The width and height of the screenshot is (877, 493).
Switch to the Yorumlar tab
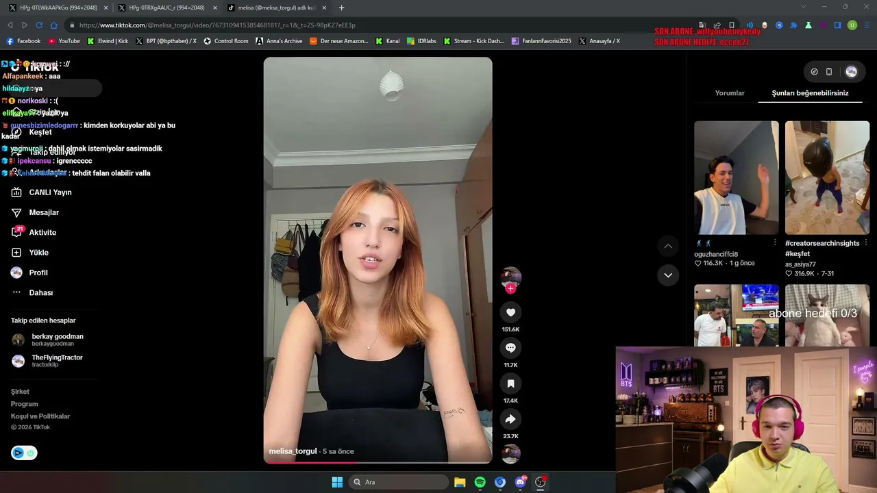click(730, 93)
